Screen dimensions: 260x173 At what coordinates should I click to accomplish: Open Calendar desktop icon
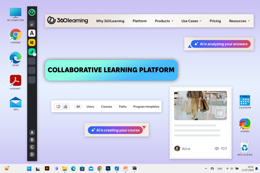[245, 102]
